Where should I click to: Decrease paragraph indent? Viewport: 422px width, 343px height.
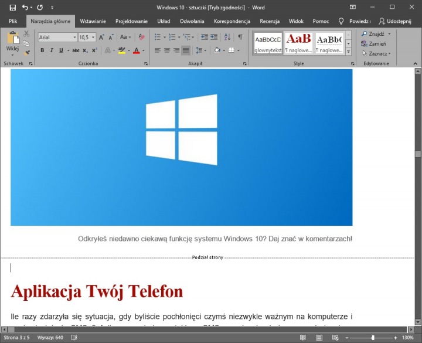[x=205, y=37]
